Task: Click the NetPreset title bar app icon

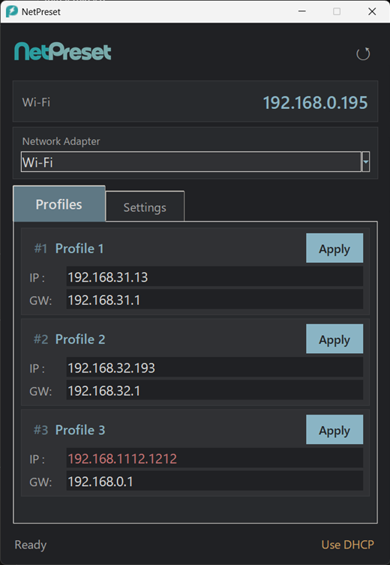Action: pos(12,11)
